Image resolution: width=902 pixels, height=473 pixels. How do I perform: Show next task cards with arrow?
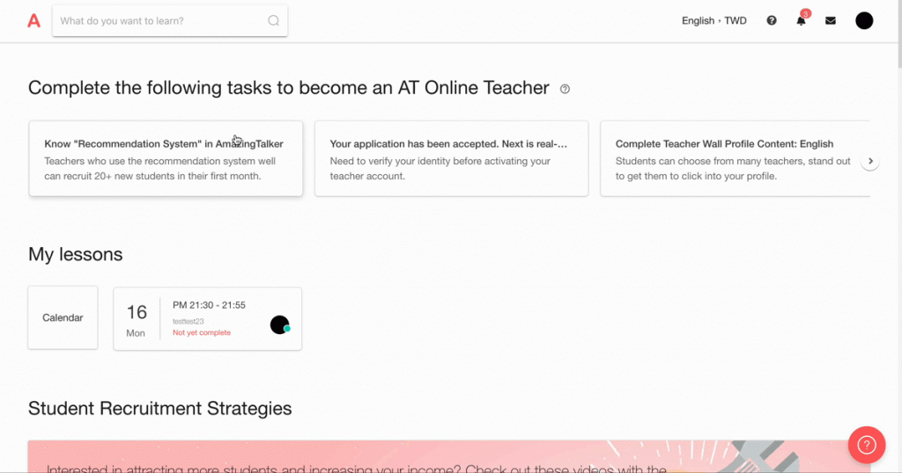(x=870, y=161)
